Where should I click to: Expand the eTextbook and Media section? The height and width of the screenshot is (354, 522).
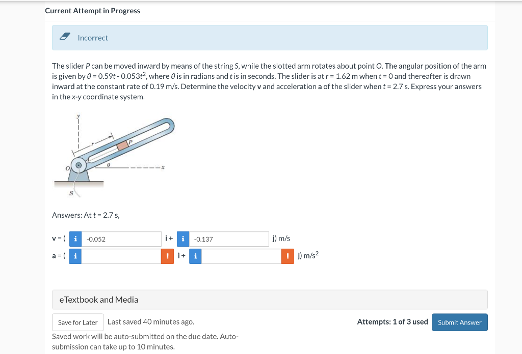99,300
